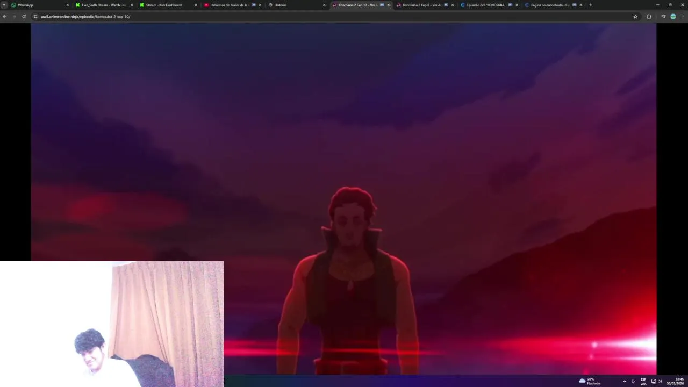Show hidden system tray icons

(624, 381)
